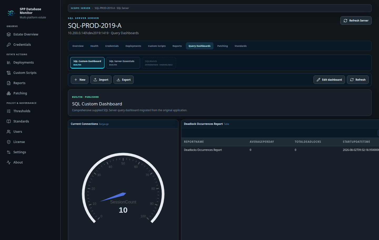Click the blue gauge needle

[113, 197]
